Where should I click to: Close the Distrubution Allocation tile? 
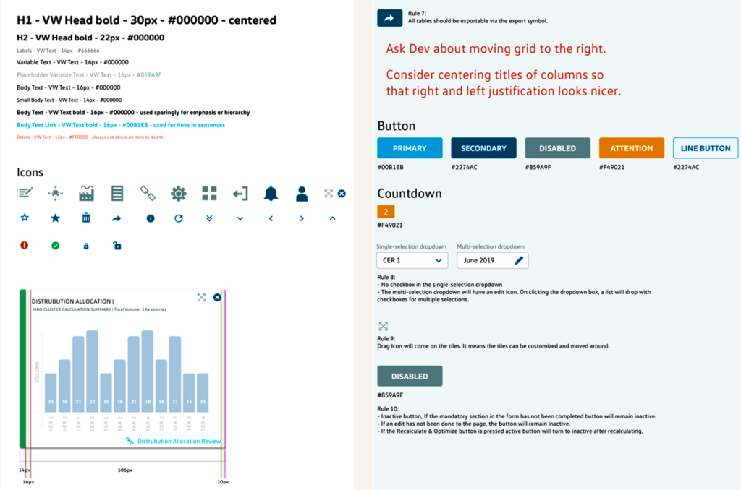(217, 297)
